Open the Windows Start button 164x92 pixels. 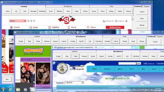3,90
